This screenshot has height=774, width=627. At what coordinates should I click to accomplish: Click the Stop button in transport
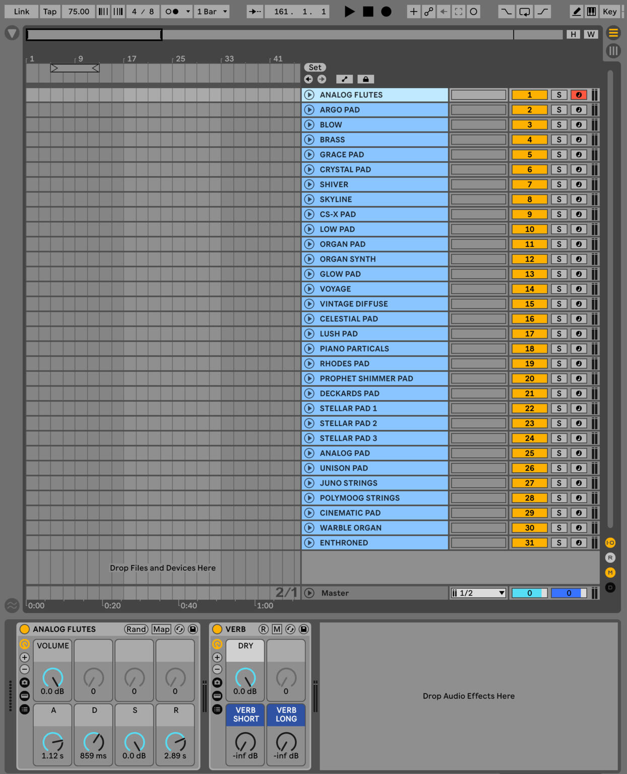point(368,11)
